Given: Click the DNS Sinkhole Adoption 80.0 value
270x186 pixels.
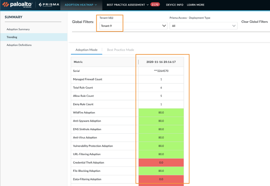Looking at the screenshot, I should [x=161, y=129].
